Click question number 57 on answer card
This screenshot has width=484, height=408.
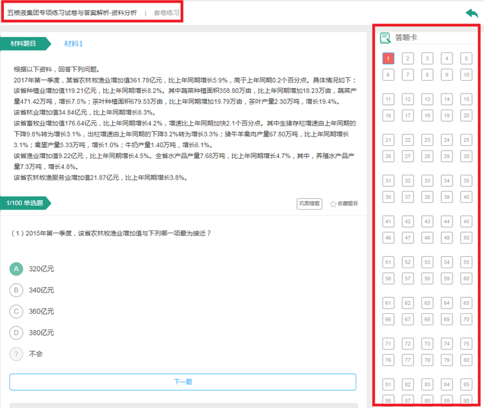[x=408, y=278]
